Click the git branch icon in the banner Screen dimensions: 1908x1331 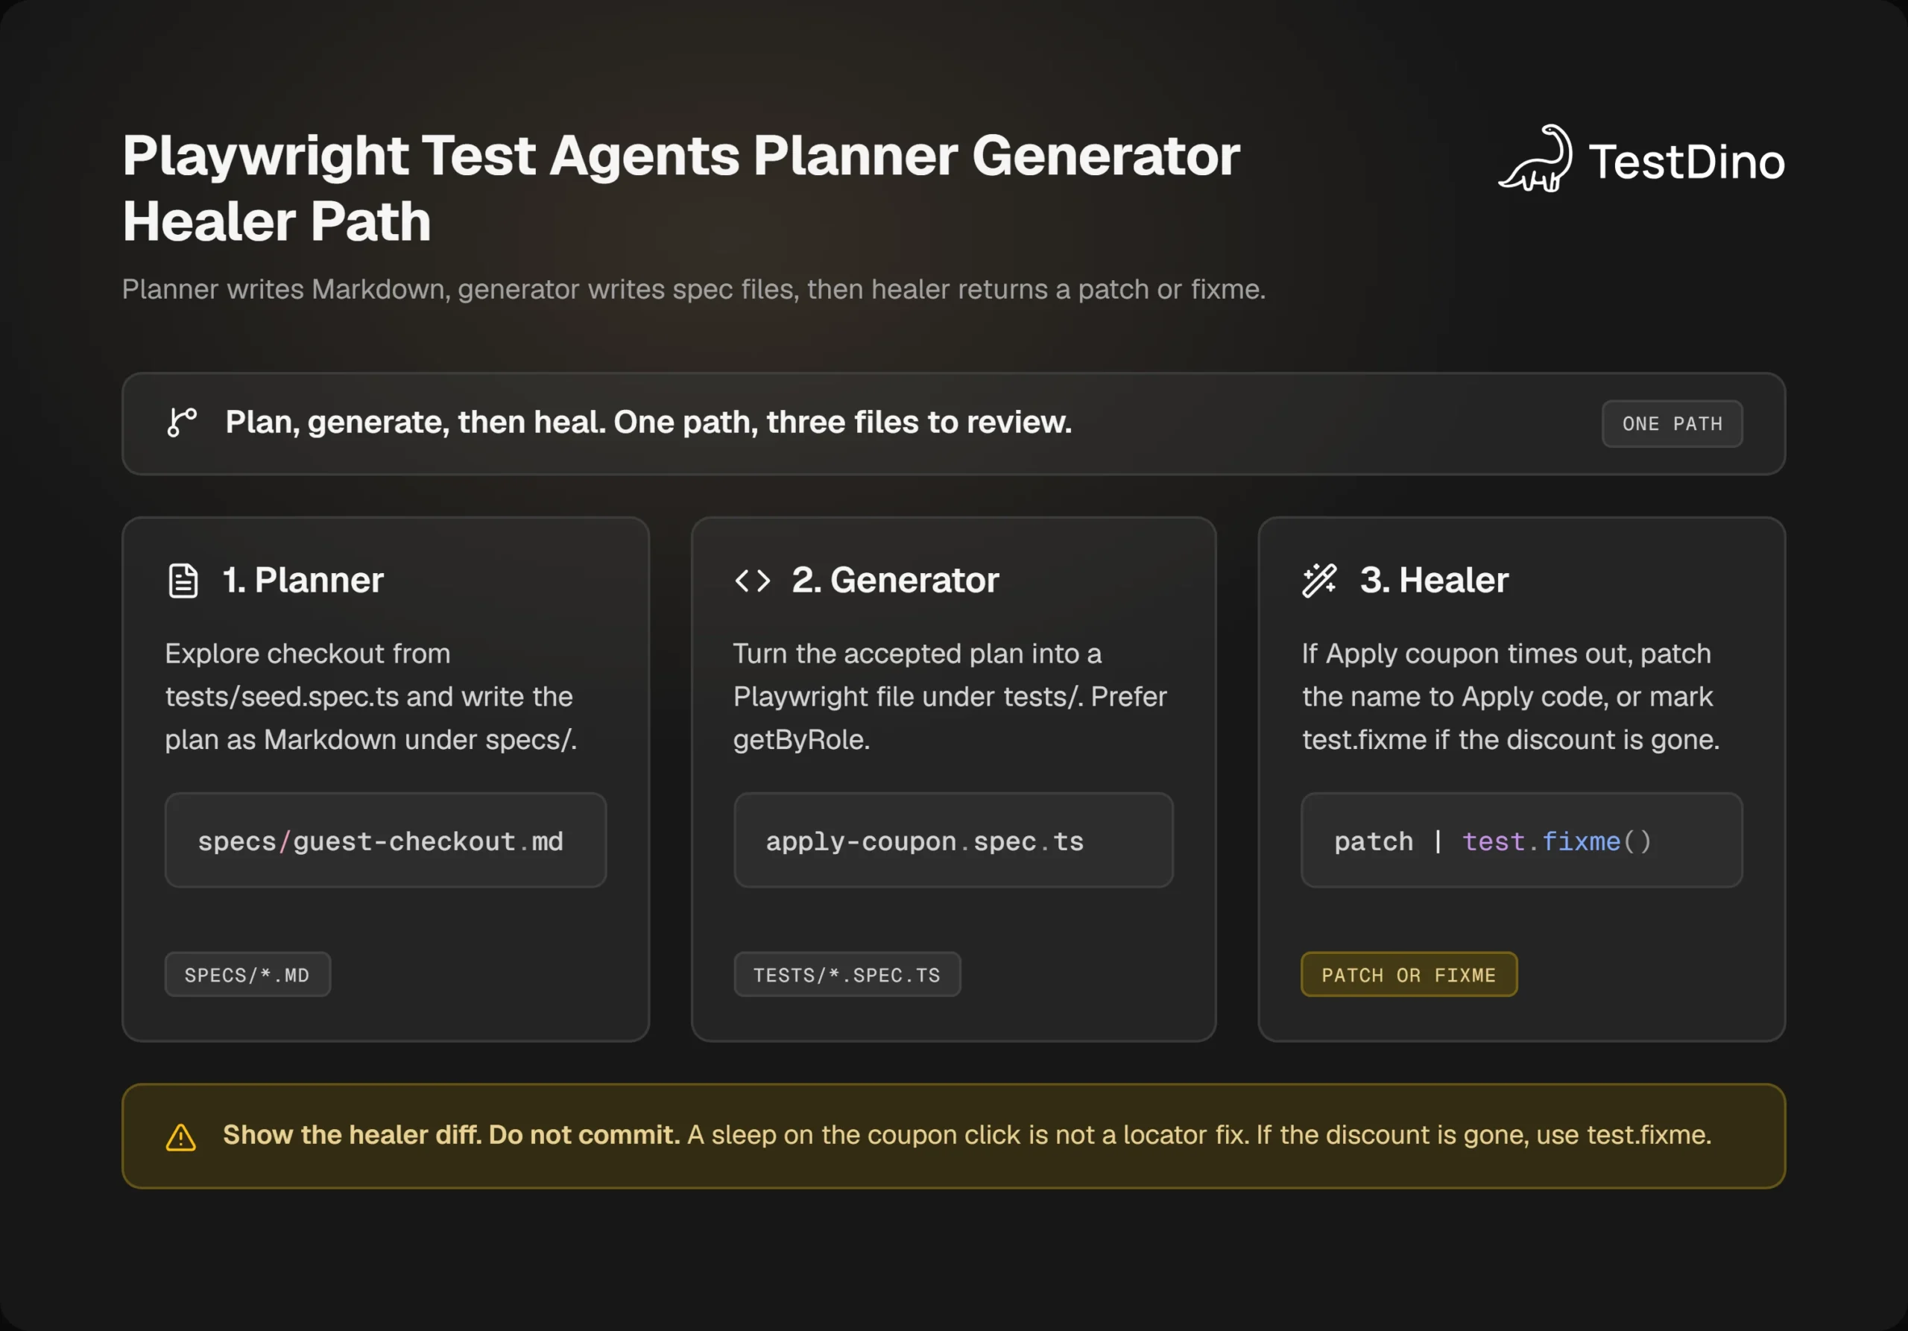coord(181,422)
